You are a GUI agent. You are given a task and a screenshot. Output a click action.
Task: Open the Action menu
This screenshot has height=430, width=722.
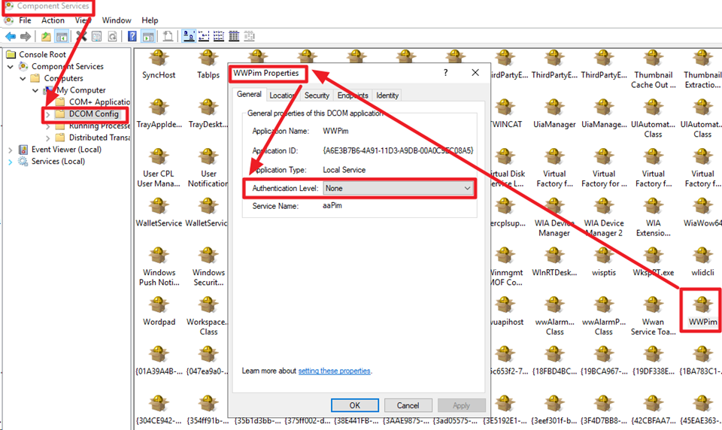[x=53, y=20]
